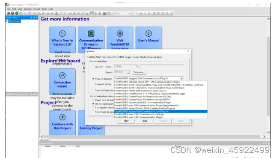Click the Timeouts... button
Image resolution: width=276 pixels, height=158 pixels.
tap(139, 72)
